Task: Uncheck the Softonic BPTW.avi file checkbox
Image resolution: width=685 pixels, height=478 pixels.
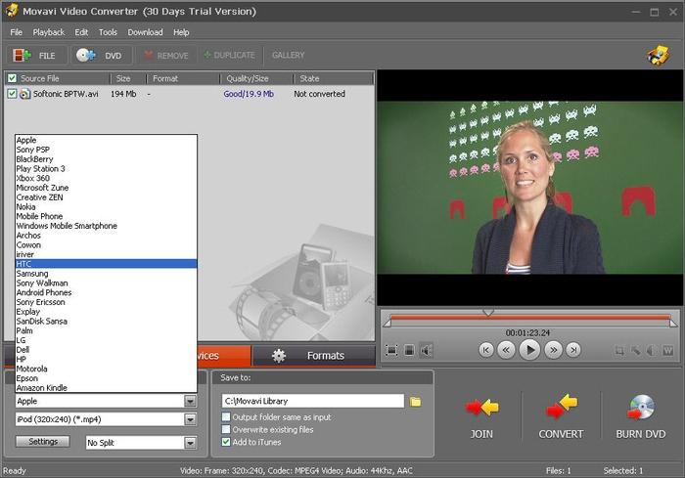Action: pos(12,94)
